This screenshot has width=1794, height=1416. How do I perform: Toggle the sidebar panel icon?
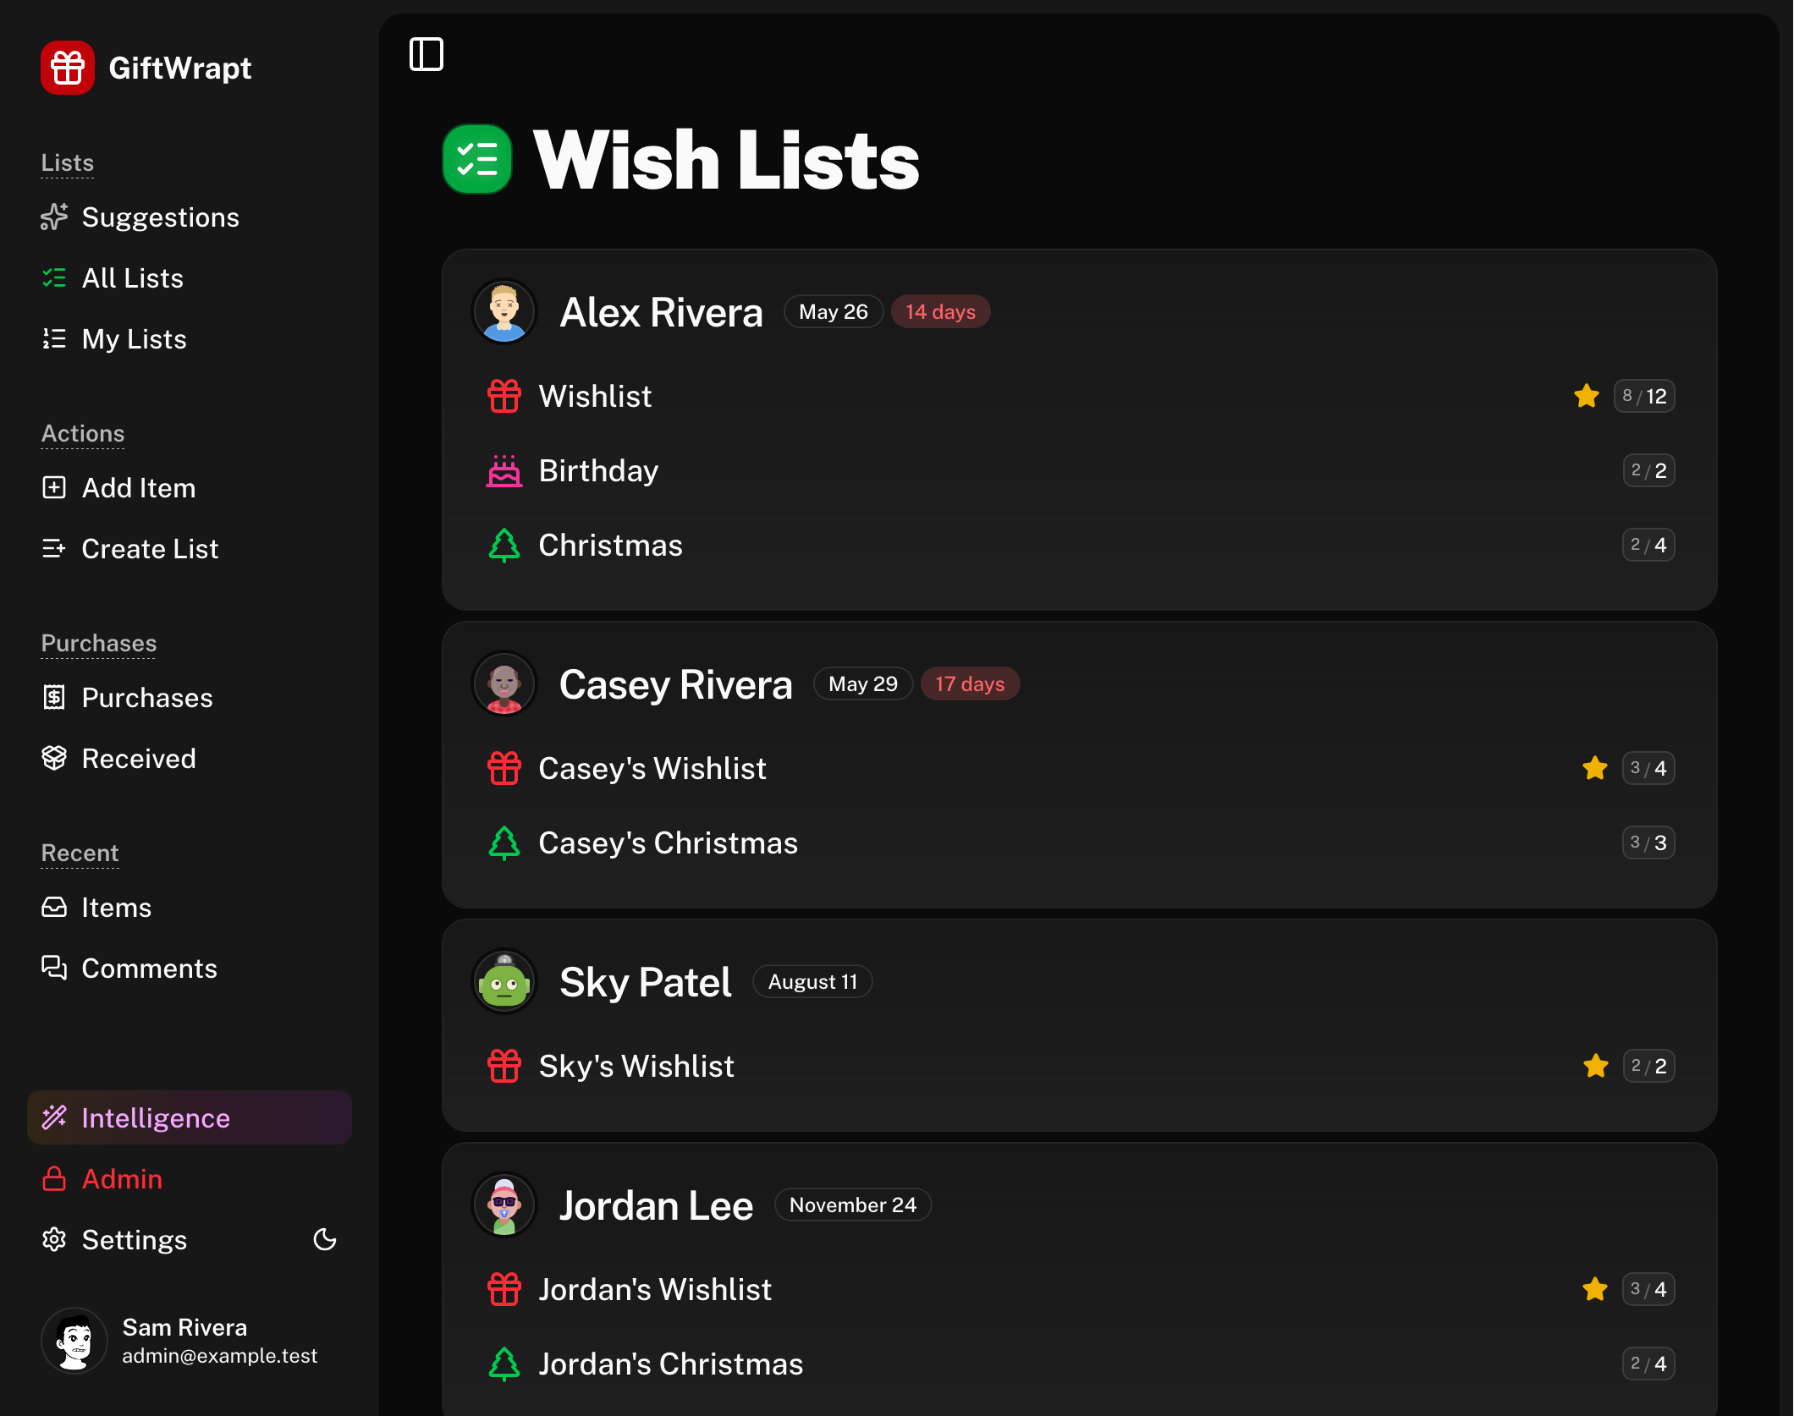click(426, 55)
